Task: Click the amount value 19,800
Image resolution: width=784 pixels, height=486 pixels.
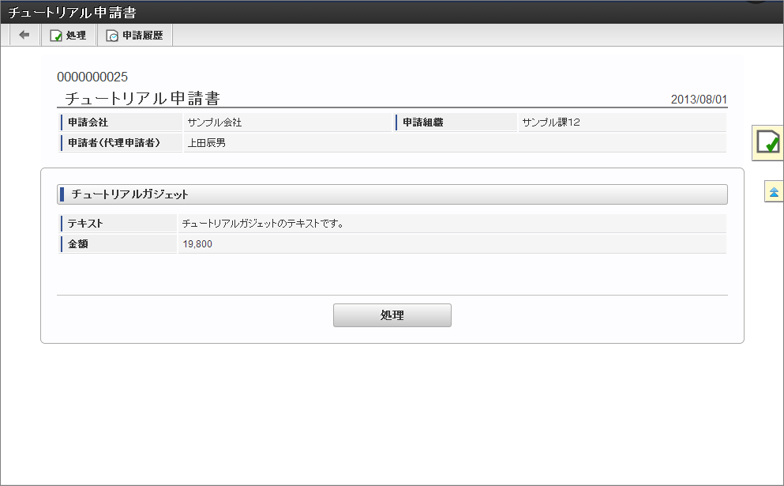Action: click(x=197, y=243)
